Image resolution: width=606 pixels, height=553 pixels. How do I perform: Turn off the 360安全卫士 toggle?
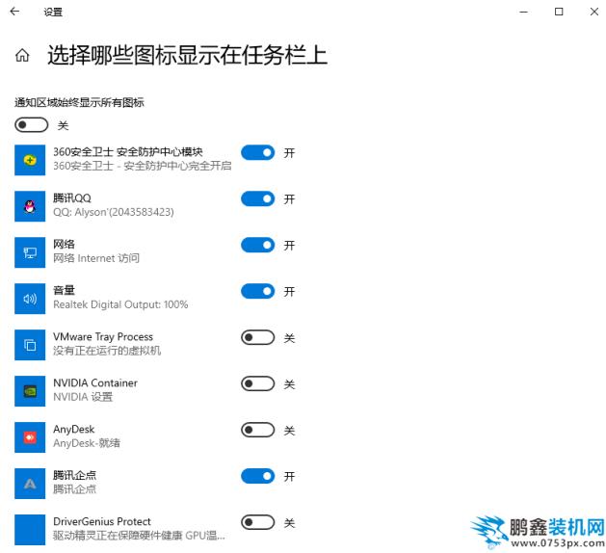click(x=258, y=152)
